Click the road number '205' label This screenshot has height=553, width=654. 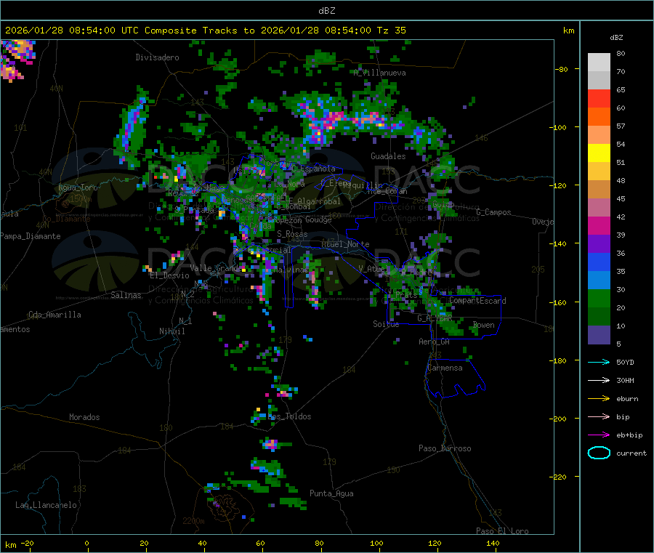[x=538, y=270]
